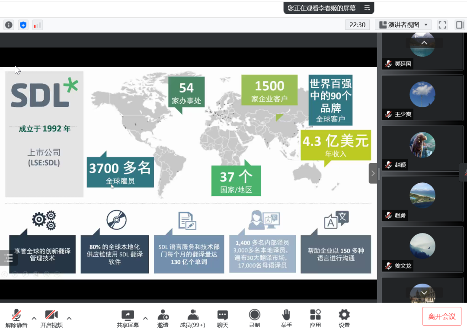Enter full screen mode
The image size is (467, 329).
(x=442, y=25)
